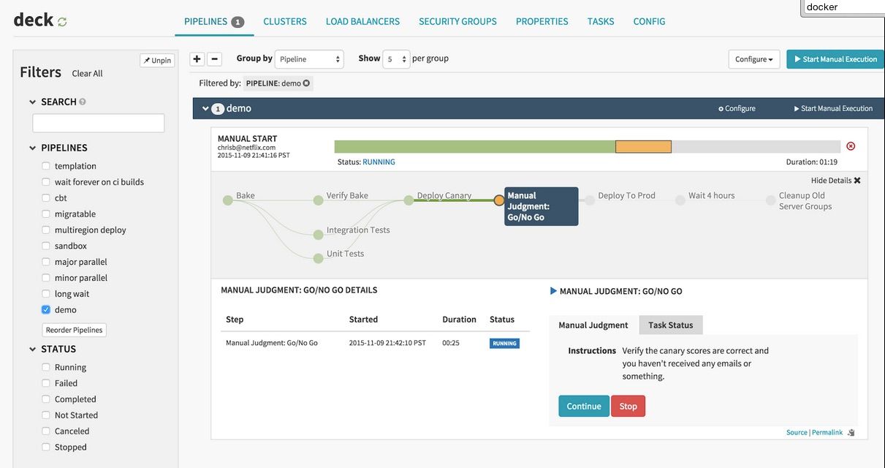Click the orange Manual Judgment stage node
This screenshot has width=885, height=468.
(x=499, y=200)
